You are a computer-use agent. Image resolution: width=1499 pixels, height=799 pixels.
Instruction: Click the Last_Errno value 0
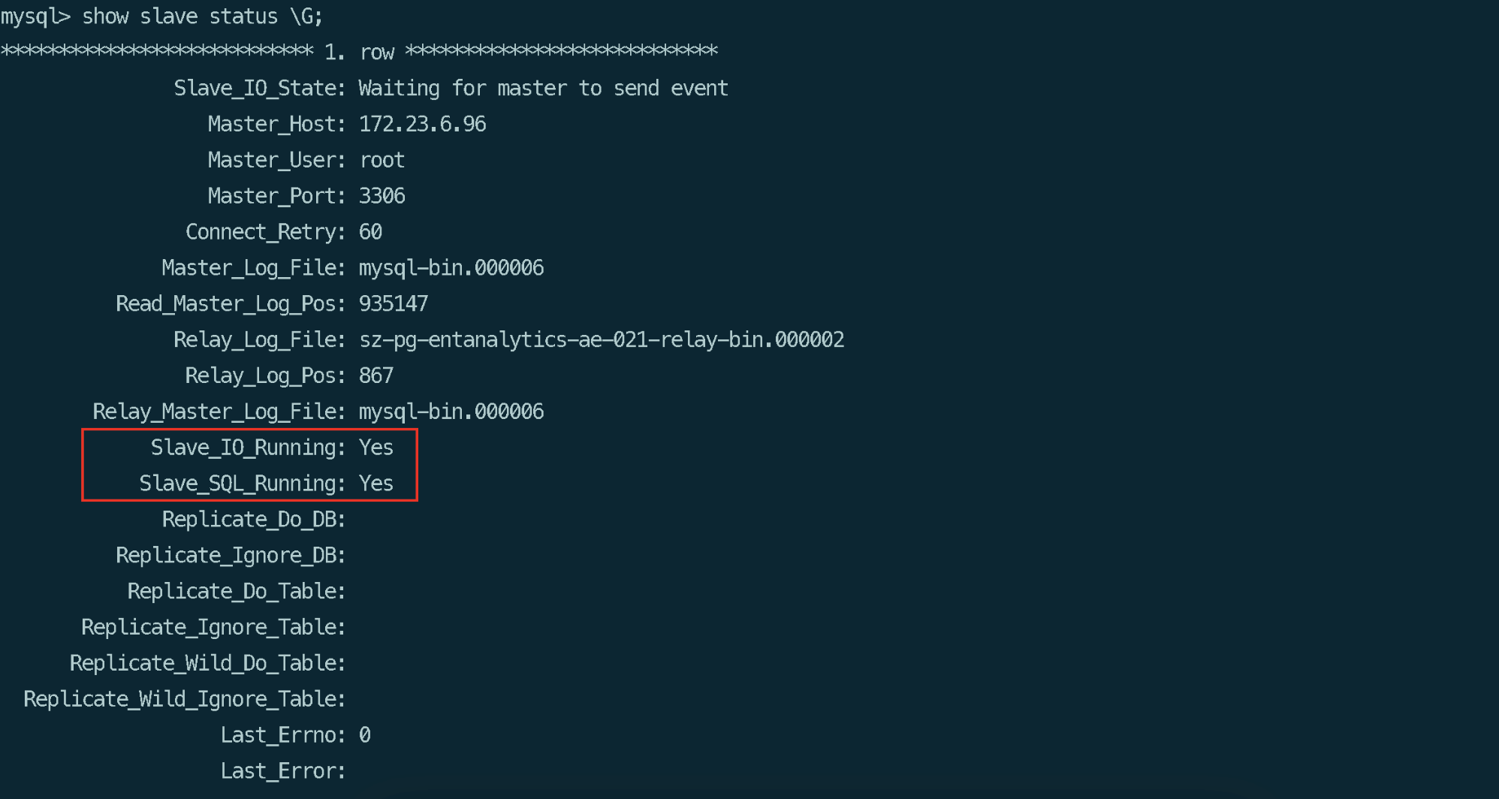pyautogui.click(x=365, y=735)
